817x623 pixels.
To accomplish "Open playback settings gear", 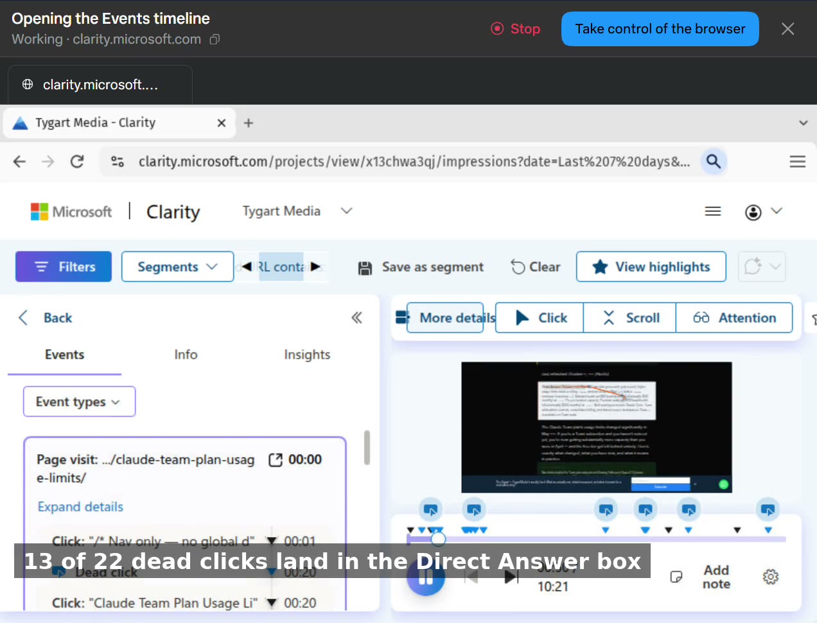I will pos(771,577).
